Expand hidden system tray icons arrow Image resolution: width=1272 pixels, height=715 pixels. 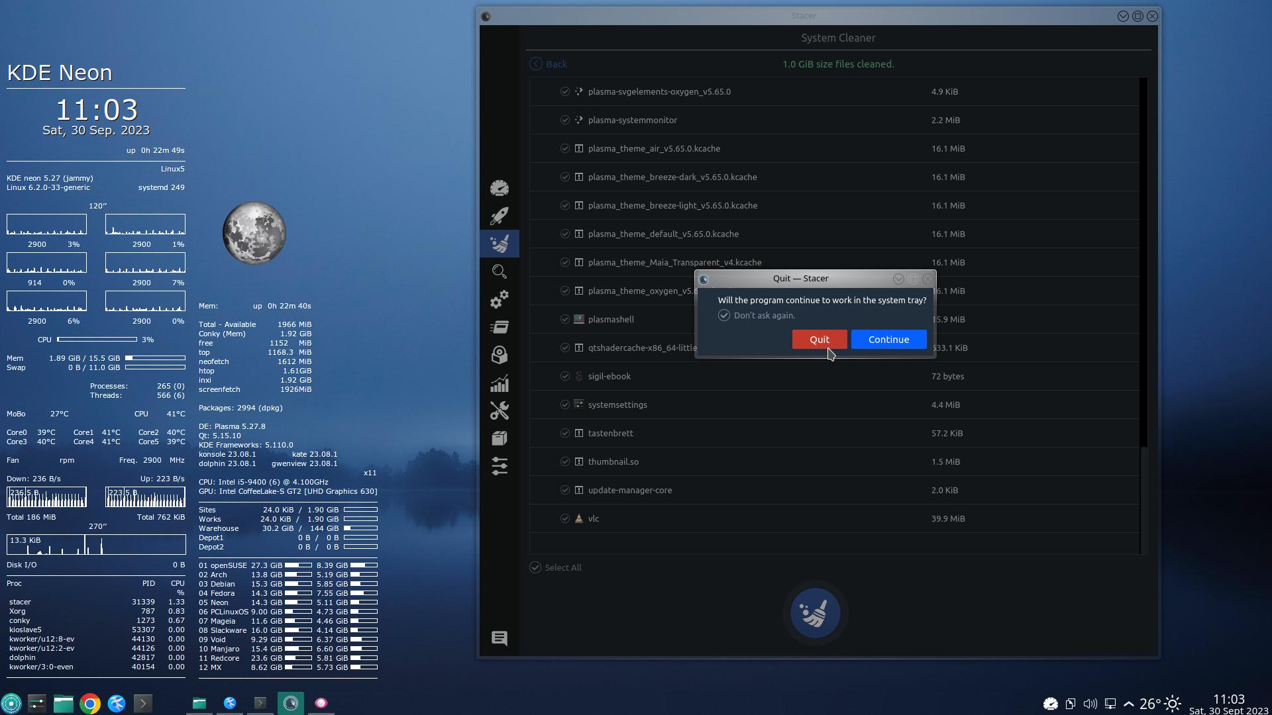coord(1129,704)
